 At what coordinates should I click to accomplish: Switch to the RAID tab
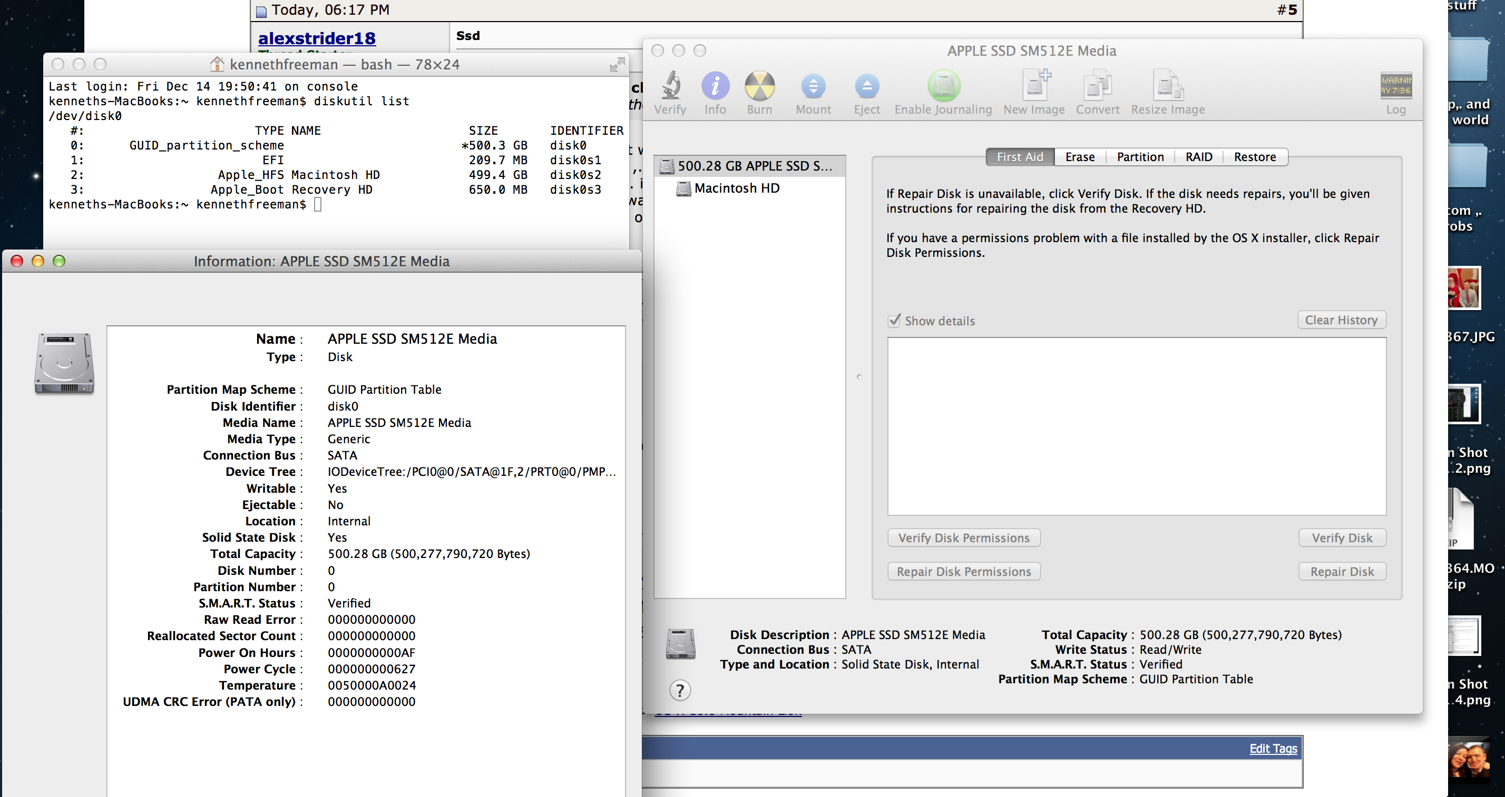click(x=1198, y=157)
